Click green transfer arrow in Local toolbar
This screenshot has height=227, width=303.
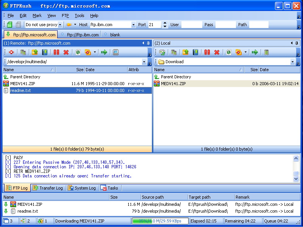255,52
